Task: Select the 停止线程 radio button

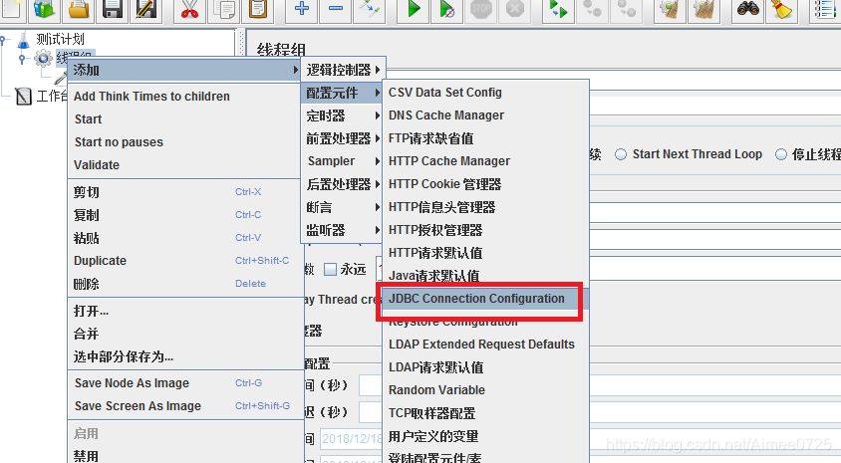Action: (x=781, y=155)
